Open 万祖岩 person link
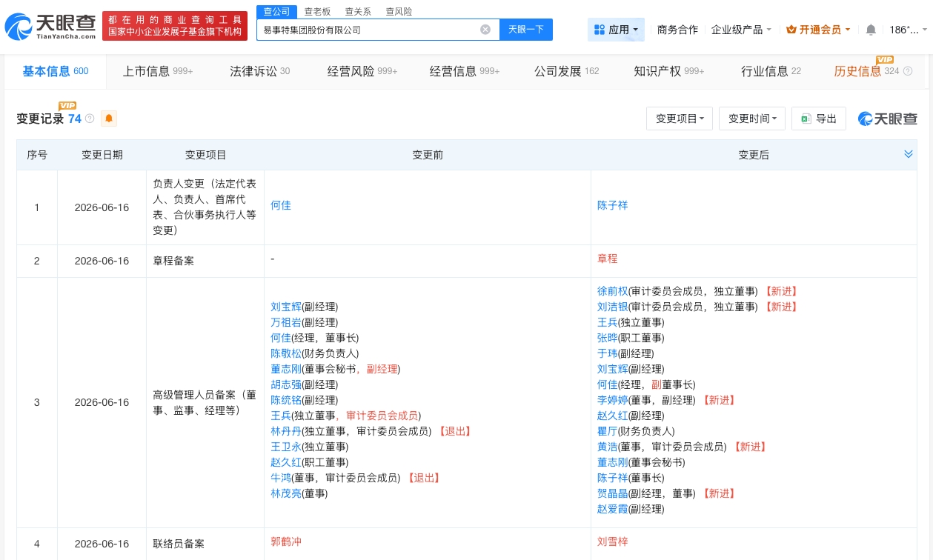The image size is (933, 560). tap(286, 322)
